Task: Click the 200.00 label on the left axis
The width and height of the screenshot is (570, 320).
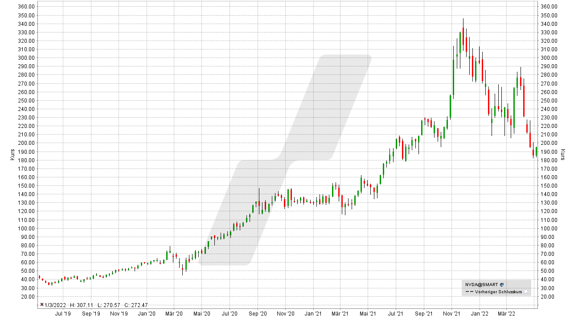Action: click(x=26, y=143)
